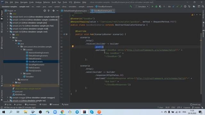Open the Refactor menu

[x=47, y=2]
